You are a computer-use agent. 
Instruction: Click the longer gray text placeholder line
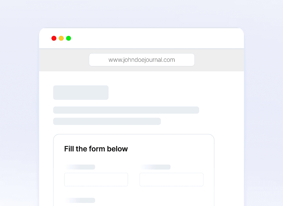coord(126,110)
